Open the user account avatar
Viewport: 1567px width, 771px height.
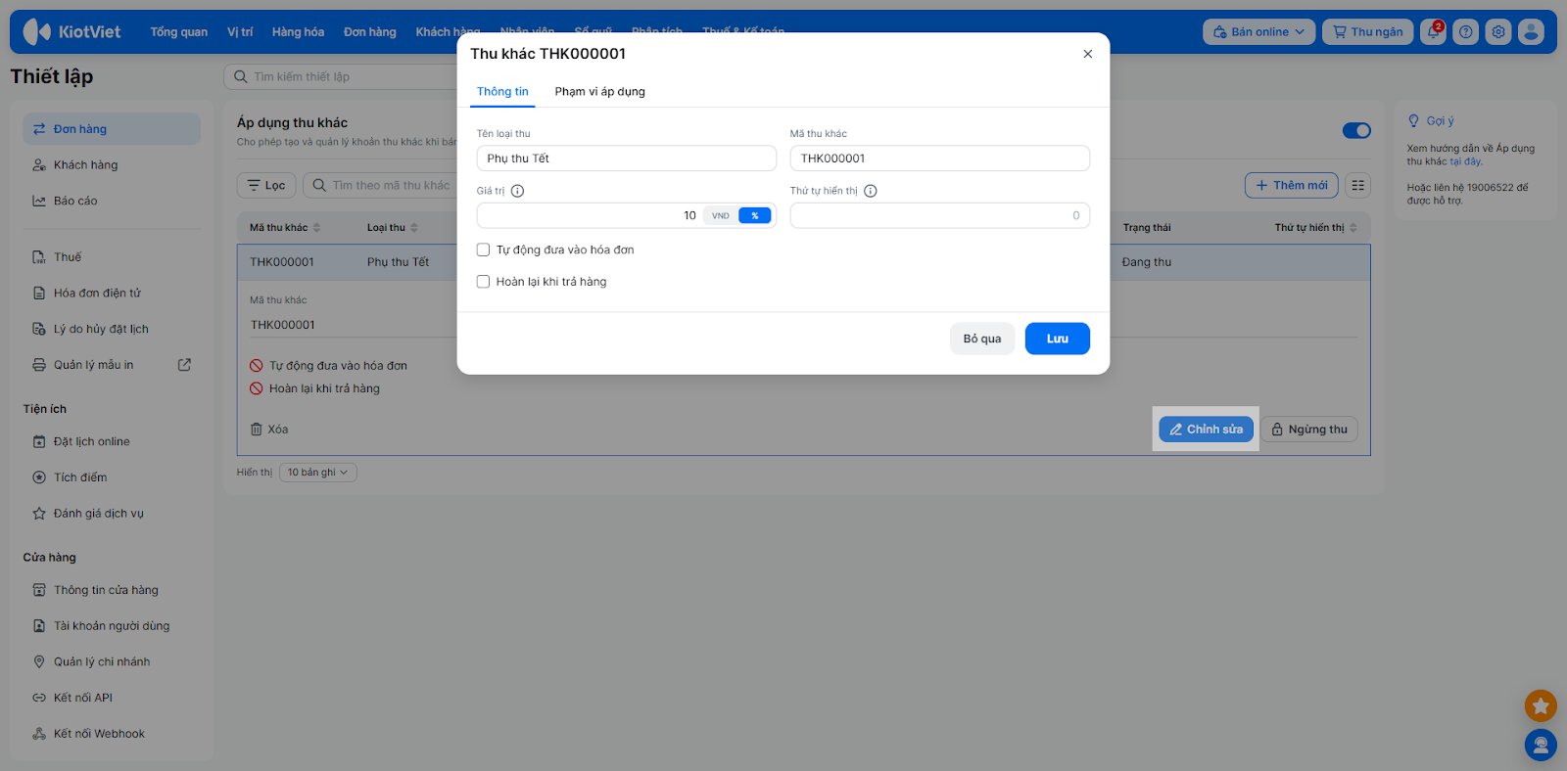click(1531, 32)
